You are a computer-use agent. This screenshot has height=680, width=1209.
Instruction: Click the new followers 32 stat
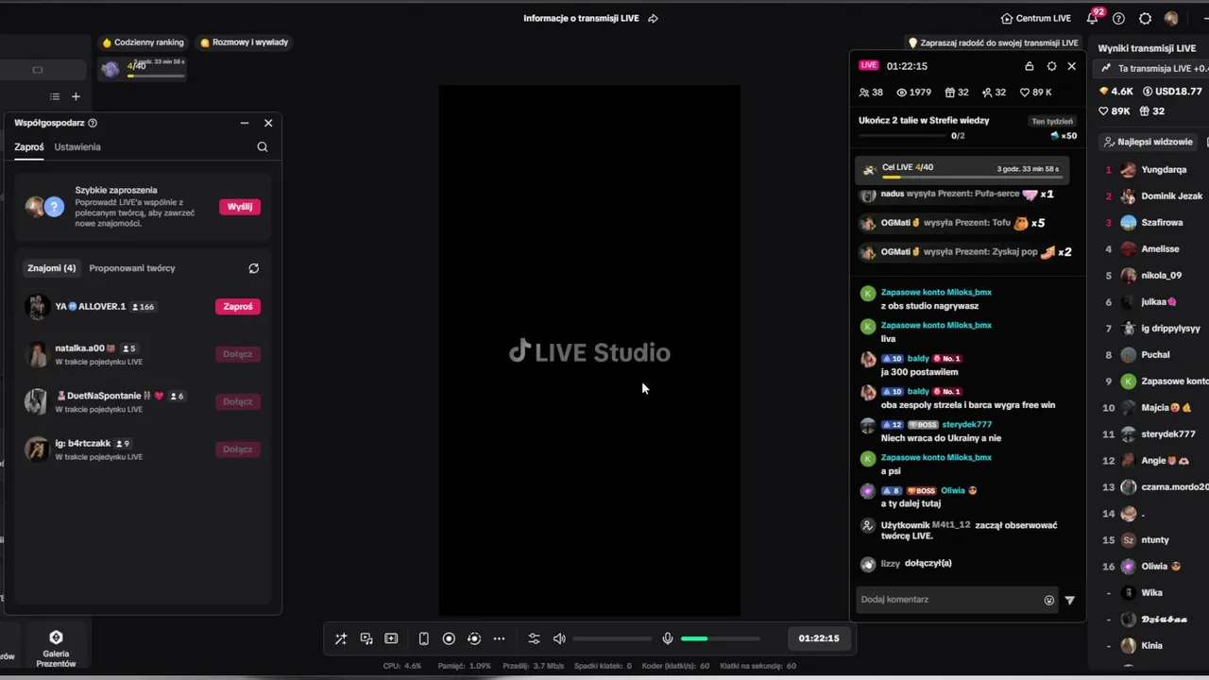(995, 93)
